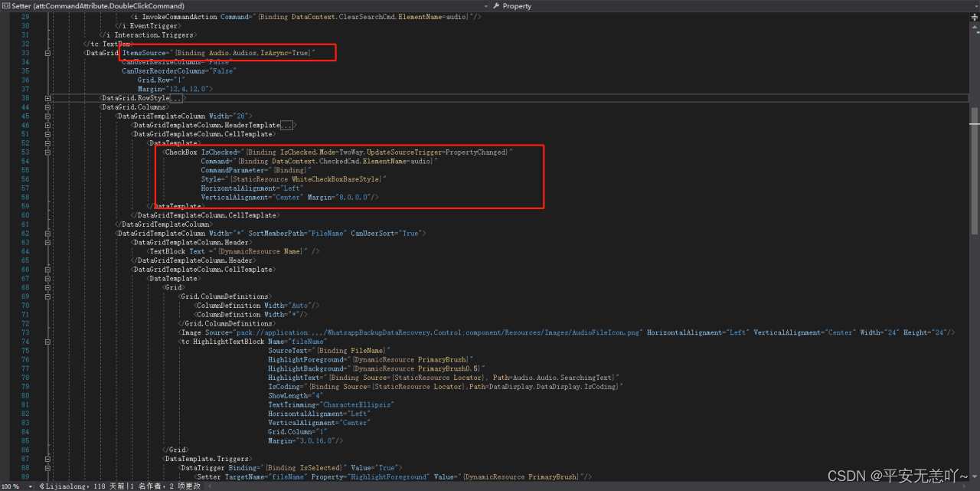Expand the collapsed HeaderTemplate content on line 46
Image resolution: width=980 pixels, height=491 pixels.
coord(47,125)
